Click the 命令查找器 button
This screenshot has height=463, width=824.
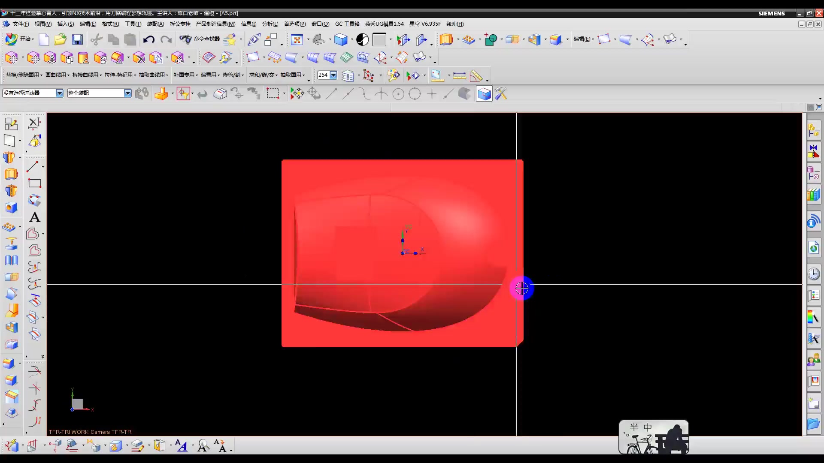pyautogui.click(x=200, y=39)
